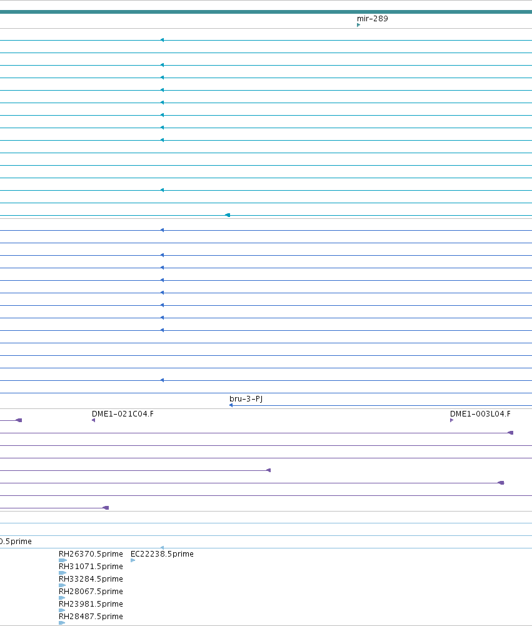The image size is (532, 626).
Task: Click the arrowhead ending the mid-length purple transcript line
Action: 269,470
